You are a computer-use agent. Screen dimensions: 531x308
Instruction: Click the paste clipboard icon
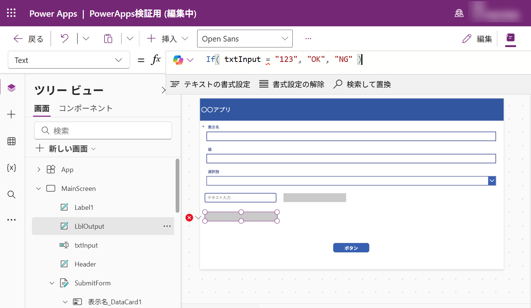108,39
